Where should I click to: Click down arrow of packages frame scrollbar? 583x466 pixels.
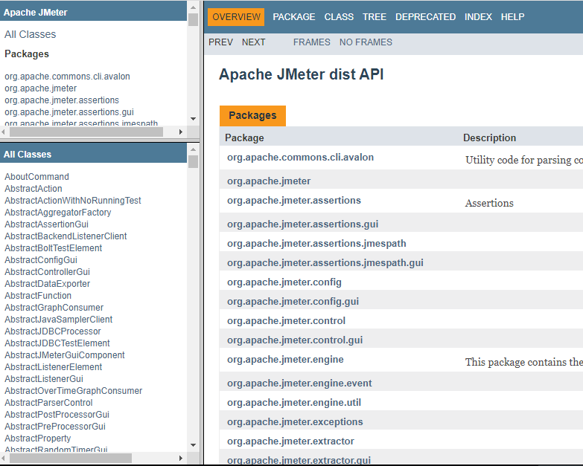194,119
